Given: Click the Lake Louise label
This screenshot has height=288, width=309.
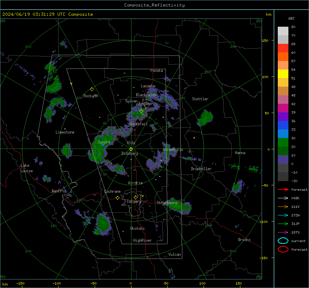Looking at the screenshot, I should pos(26,168).
